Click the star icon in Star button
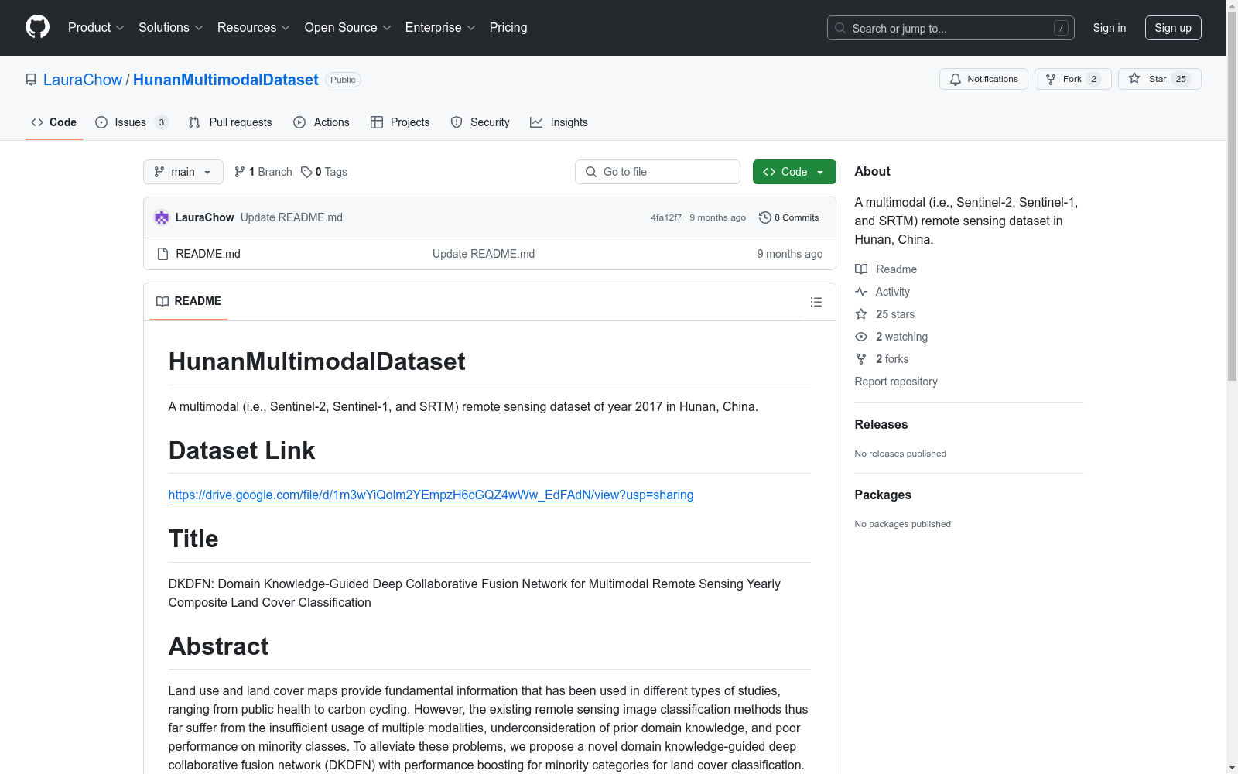 tap(1134, 78)
